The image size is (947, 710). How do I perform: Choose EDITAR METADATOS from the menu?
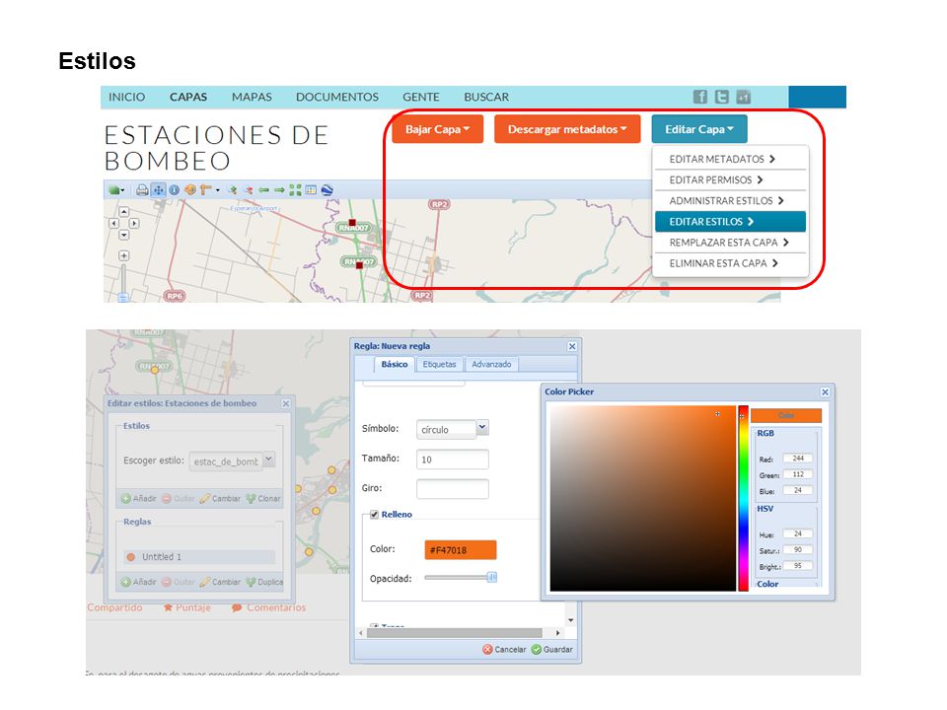pyautogui.click(x=730, y=160)
